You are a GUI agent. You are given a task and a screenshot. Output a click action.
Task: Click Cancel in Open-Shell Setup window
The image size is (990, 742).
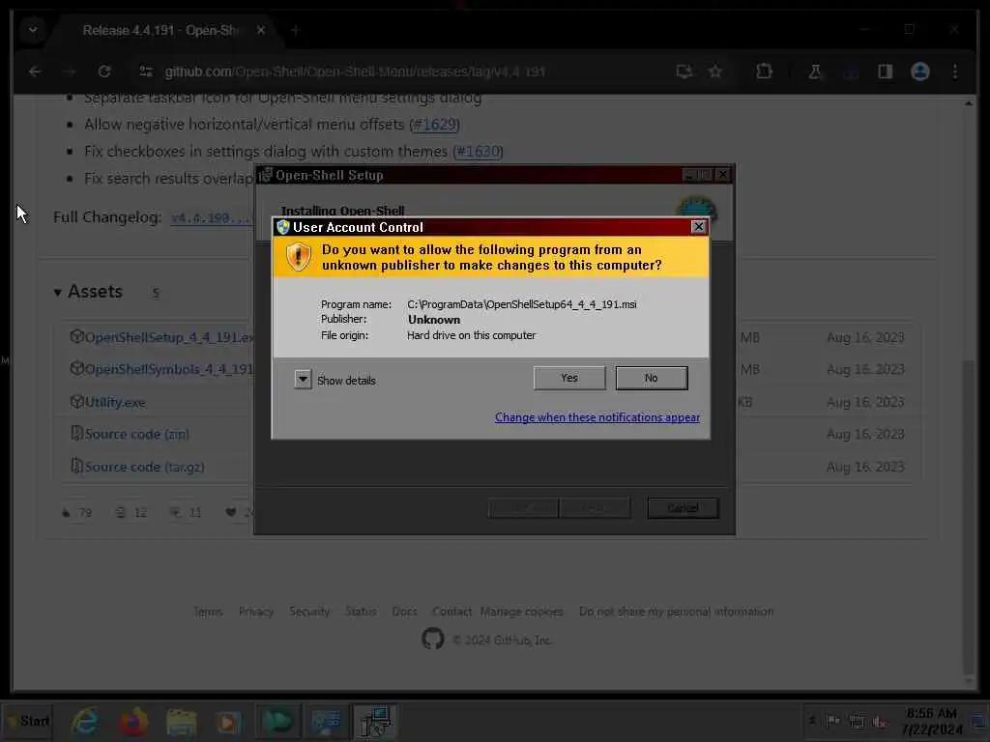tap(683, 508)
